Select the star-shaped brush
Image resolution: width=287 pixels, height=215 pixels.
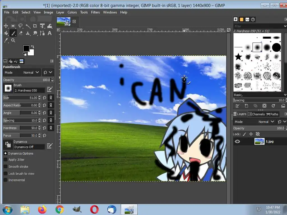click(x=238, y=57)
